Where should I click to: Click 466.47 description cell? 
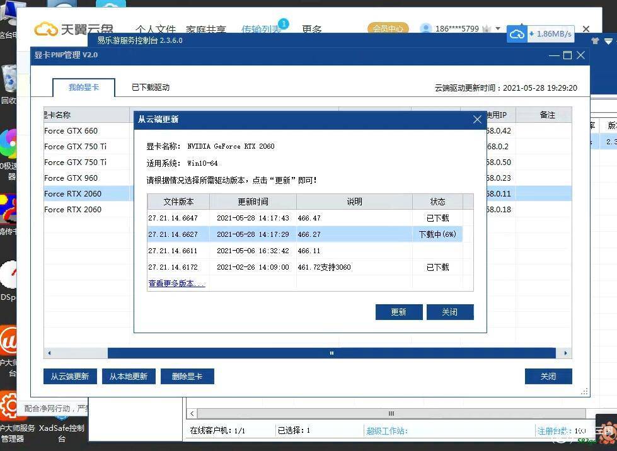click(x=354, y=218)
